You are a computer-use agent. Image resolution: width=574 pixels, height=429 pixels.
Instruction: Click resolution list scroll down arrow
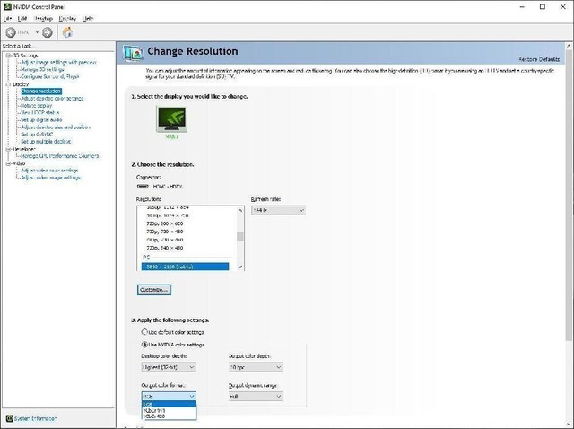click(240, 267)
